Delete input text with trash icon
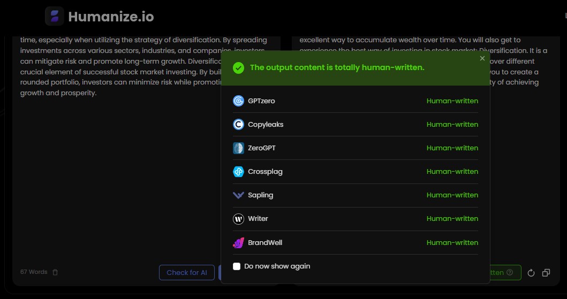The image size is (567, 299). click(55, 272)
